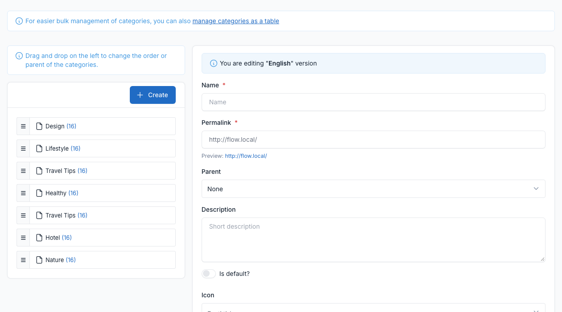Open the Parent dropdown showing None
Image resolution: width=562 pixels, height=312 pixels.
pyautogui.click(x=373, y=189)
